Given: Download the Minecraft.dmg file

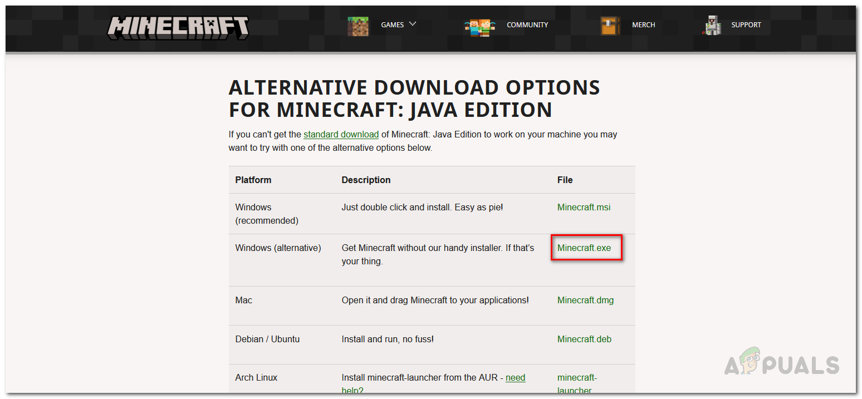Looking at the screenshot, I should tap(585, 300).
